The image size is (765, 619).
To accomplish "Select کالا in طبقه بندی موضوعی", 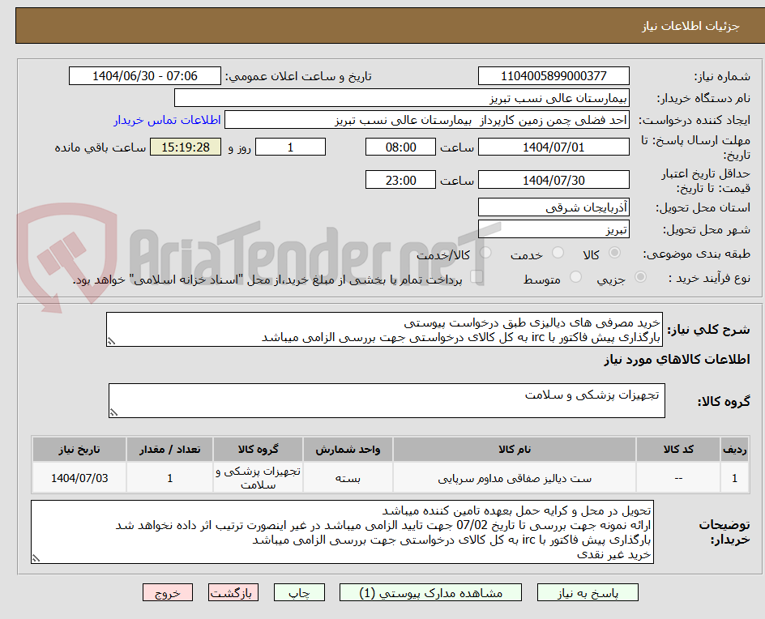I will [x=615, y=251].
